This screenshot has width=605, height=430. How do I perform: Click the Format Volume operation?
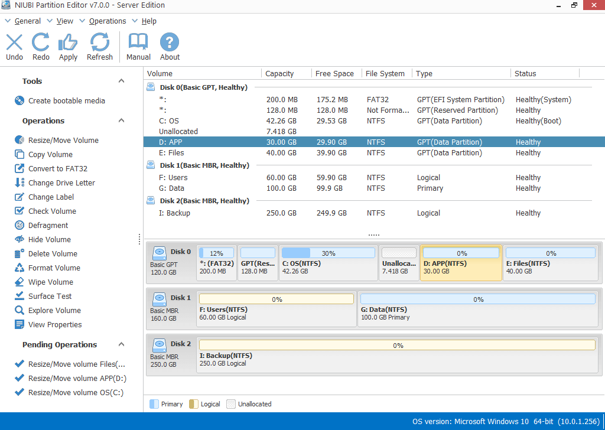[54, 268]
